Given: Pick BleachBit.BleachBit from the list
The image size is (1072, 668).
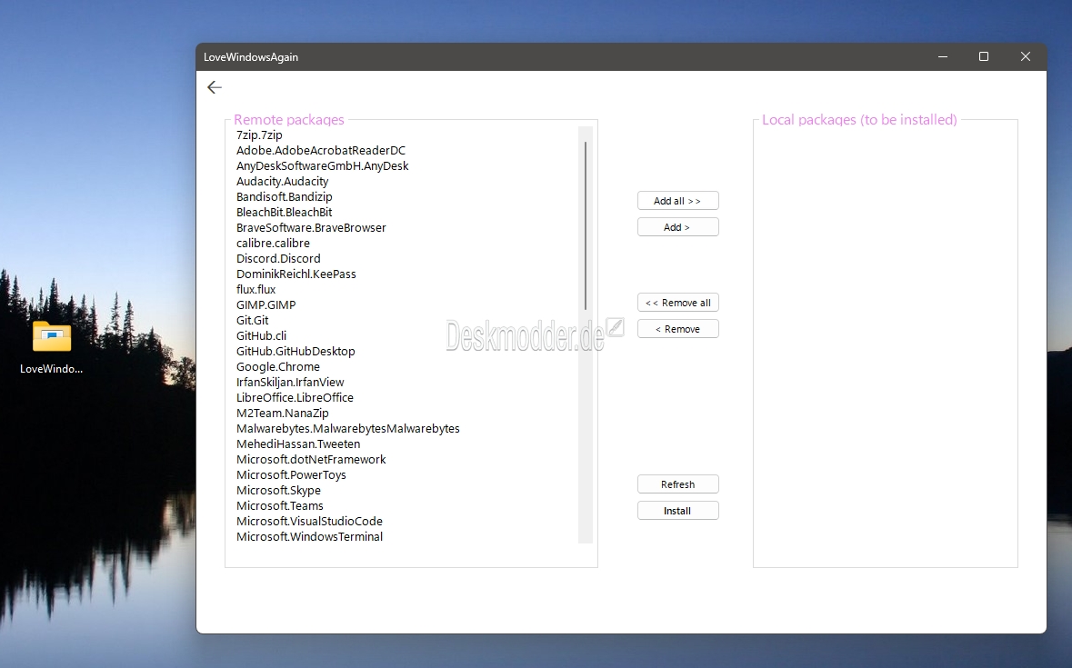Looking at the screenshot, I should 285,213.
